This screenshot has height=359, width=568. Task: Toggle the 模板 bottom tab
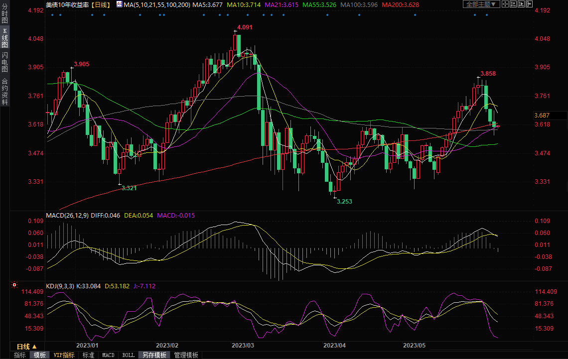click(39, 355)
